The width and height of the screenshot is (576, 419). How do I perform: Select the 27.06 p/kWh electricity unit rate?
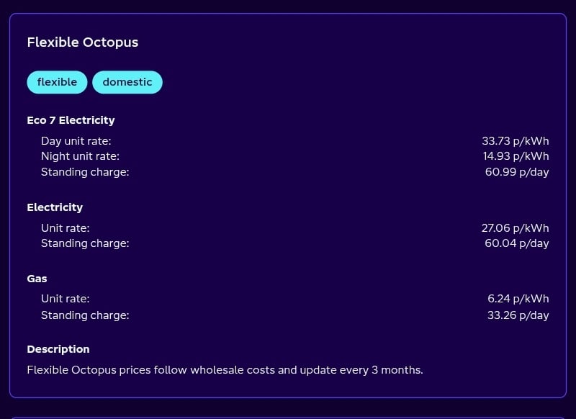coord(515,228)
